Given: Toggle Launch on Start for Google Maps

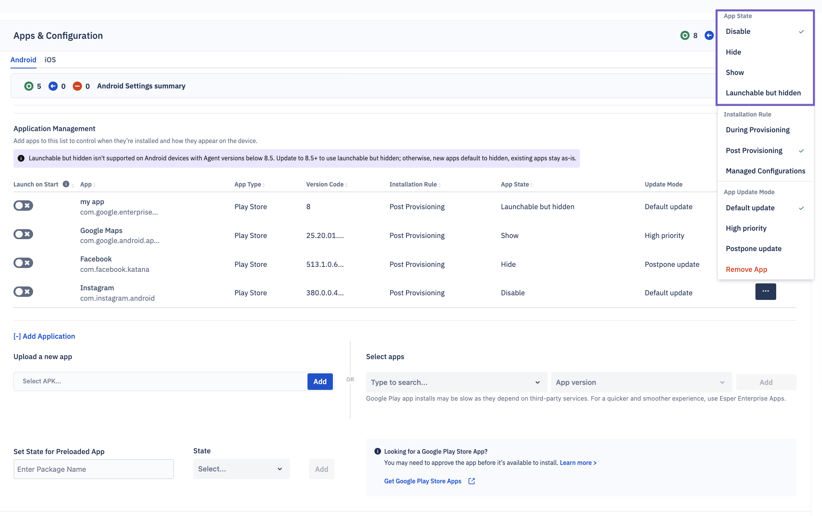Looking at the screenshot, I should coord(23,234).
